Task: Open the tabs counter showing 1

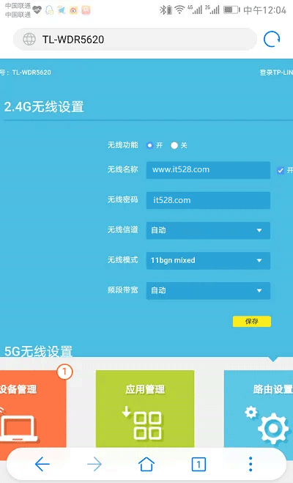Action: click(x=199, y=464)
